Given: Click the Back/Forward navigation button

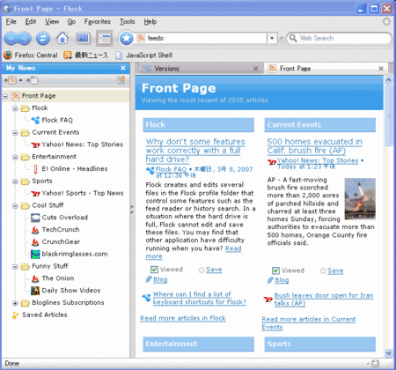Looking at the screenshot, I should [x=18, y=38].
